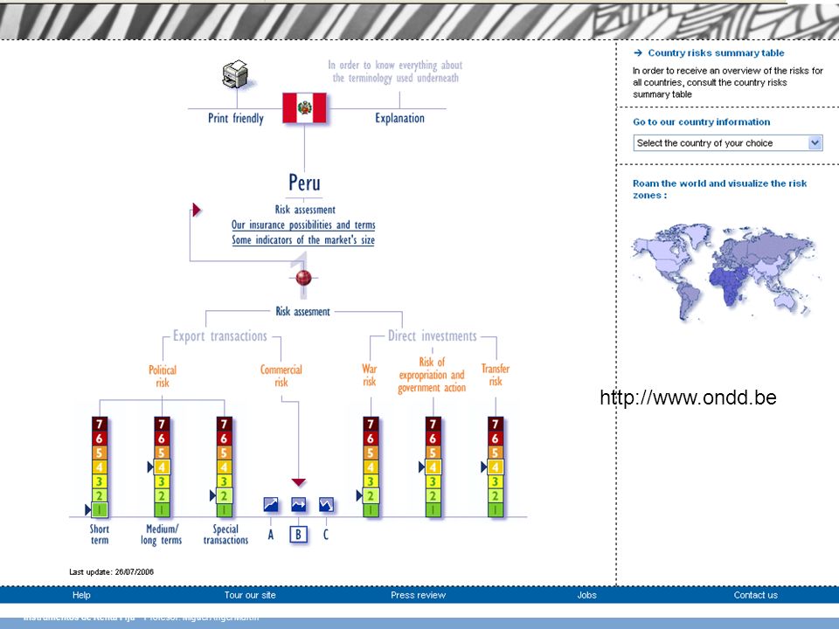
Task: Open Jobs in the footer bar
Action: (x=586, y=595)
